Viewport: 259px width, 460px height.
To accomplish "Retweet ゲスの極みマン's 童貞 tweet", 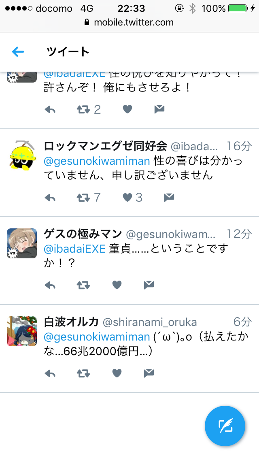I will tap(83, 285).
